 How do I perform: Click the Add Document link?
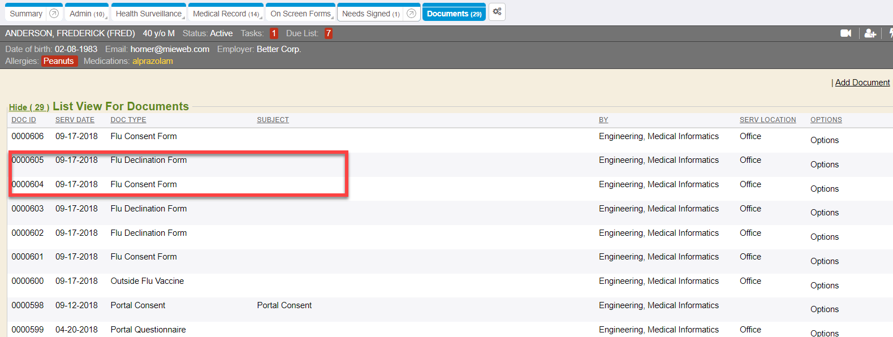pos(862,83)
